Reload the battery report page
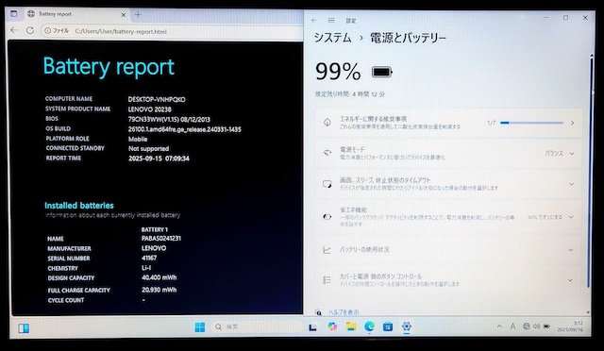 [30, 30]
